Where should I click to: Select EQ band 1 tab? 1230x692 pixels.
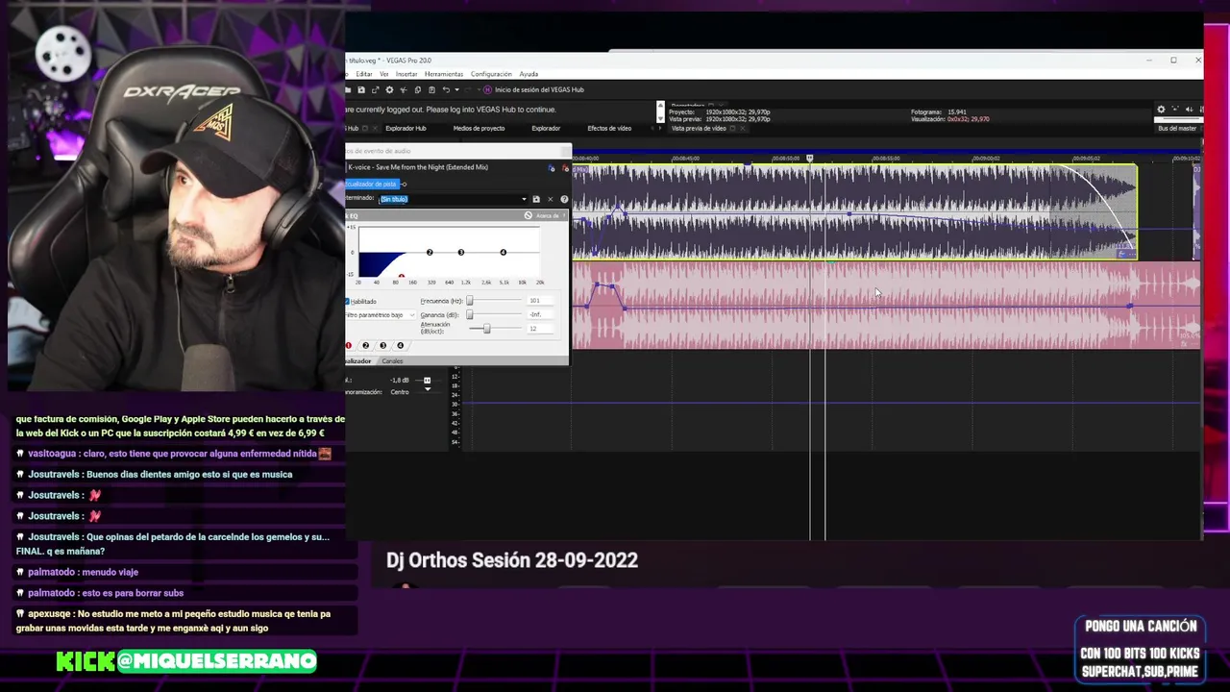349,345
